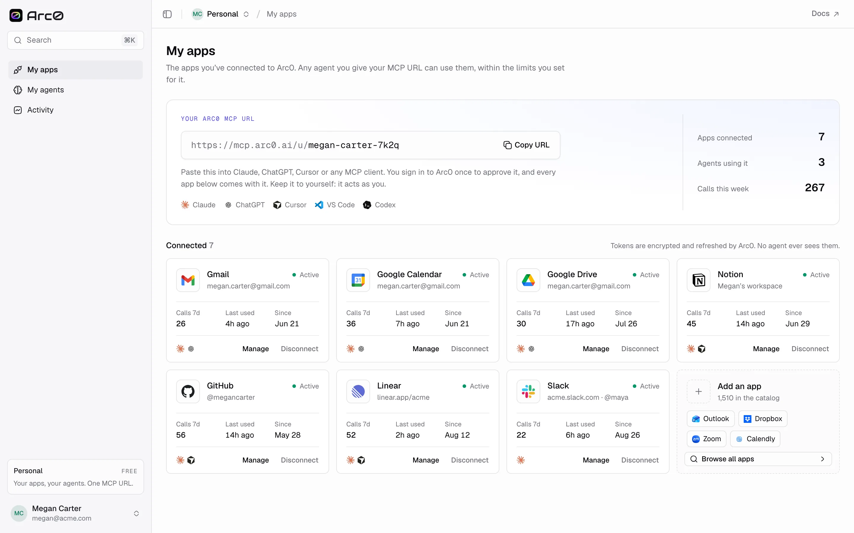This screenshot has height=533, width=854.
Task: Click the VS Code icon in the MCP URL card
Action: pyautogui.click(x=319, y=205)
